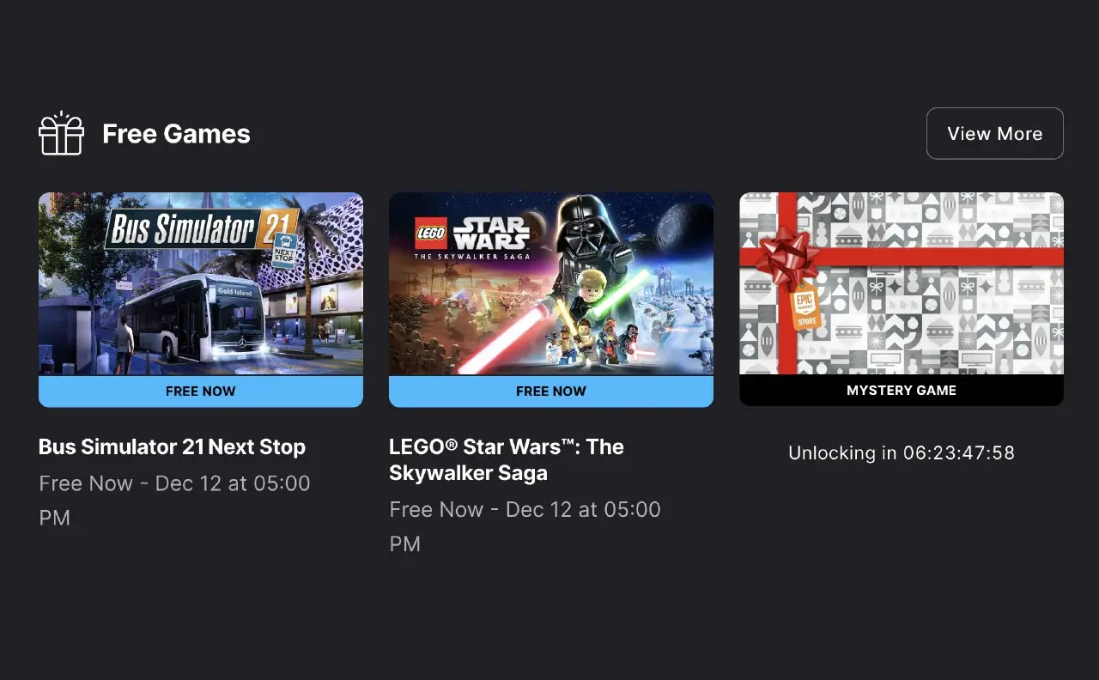Image resolution: width=1099 pixels, height=680 pixels.
Task: Click the FREE NOW banner under LEGO Star Wars
Action: tap(551, 391)
